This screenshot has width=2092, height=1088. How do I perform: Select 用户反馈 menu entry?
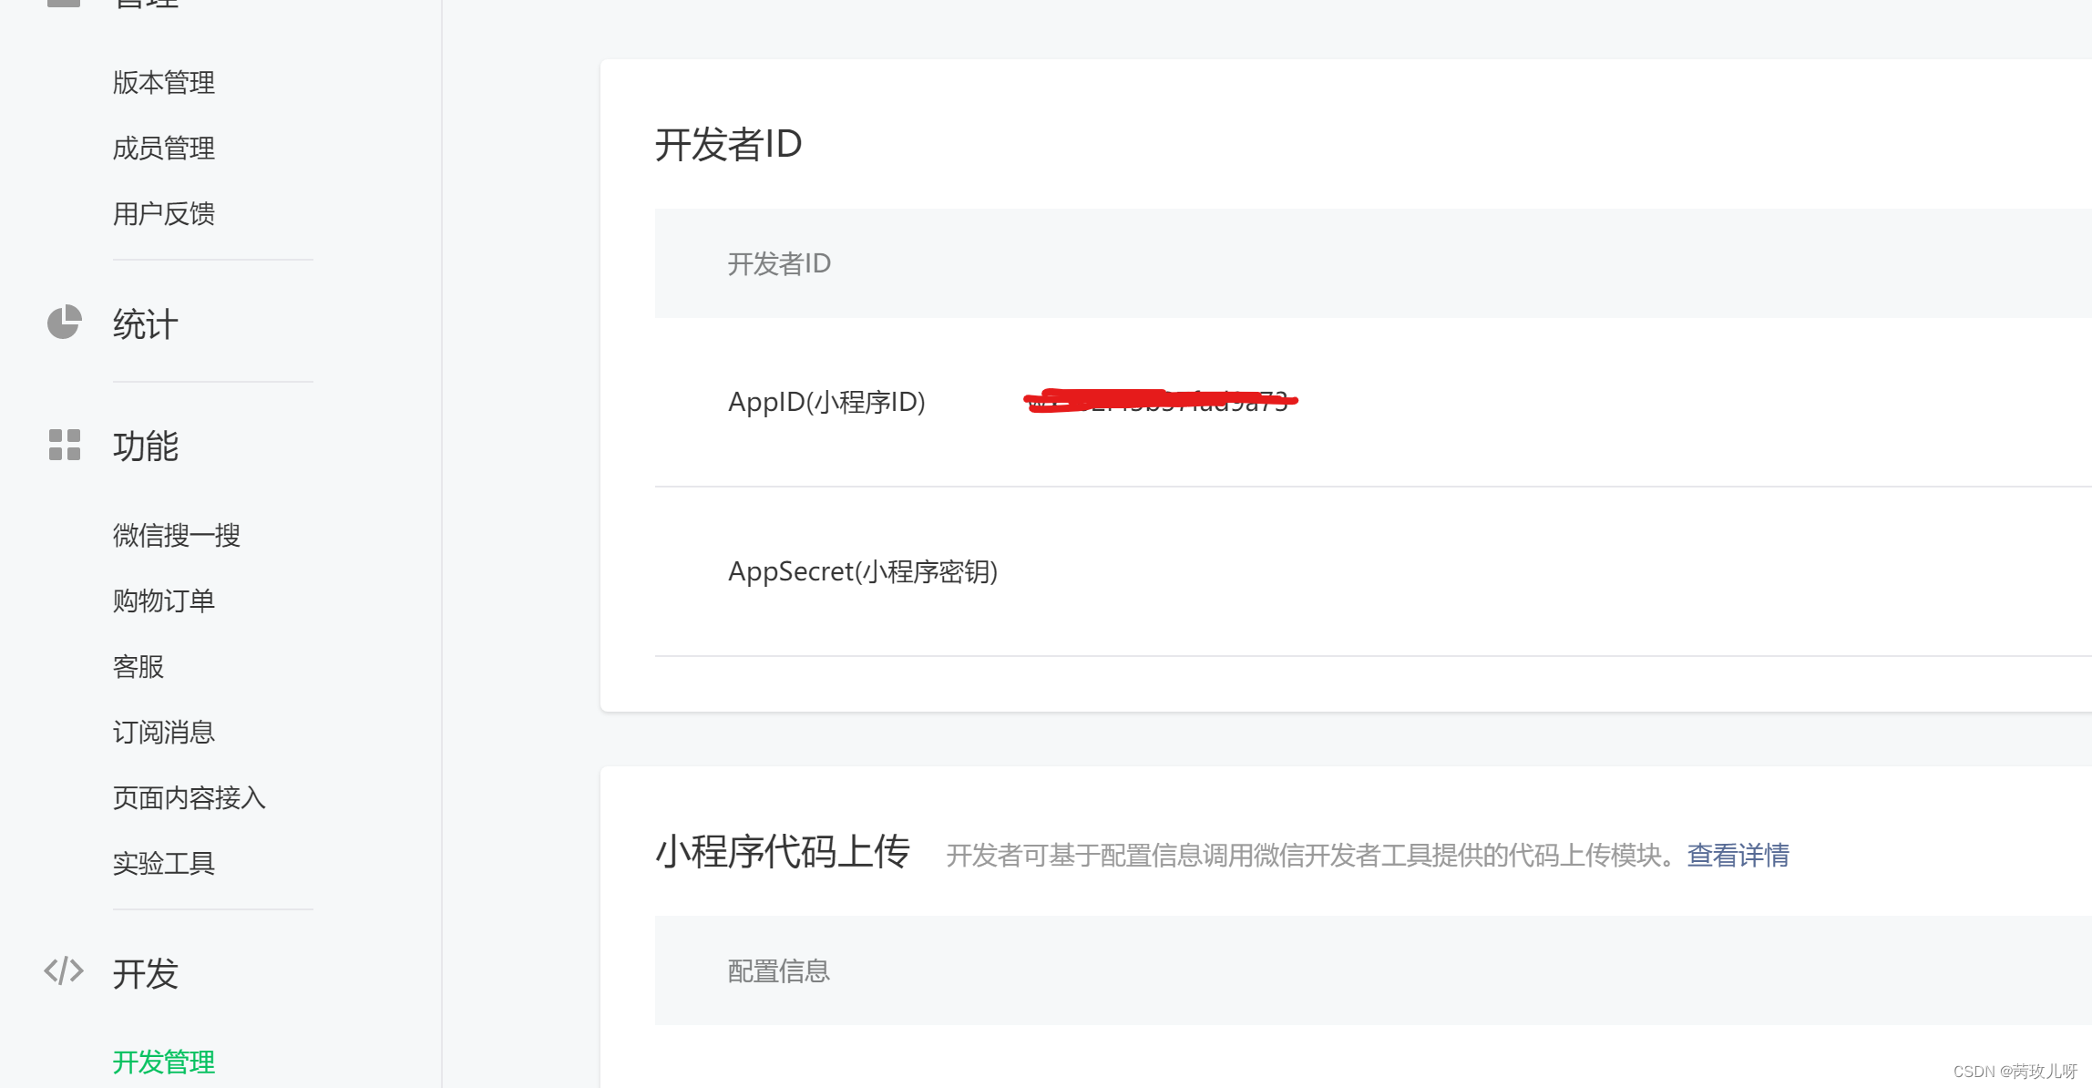click(164, 214)
